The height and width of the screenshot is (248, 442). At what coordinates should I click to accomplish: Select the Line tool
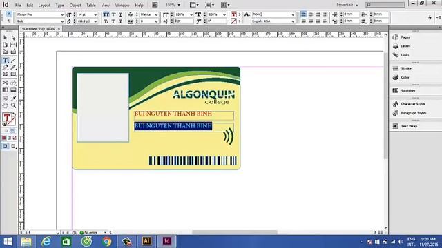point(13,60)
